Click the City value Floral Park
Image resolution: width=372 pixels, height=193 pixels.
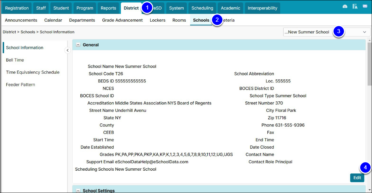point(286,111)
